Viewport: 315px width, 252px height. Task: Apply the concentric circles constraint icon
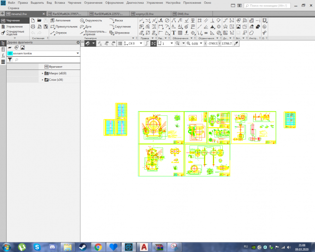219,26
